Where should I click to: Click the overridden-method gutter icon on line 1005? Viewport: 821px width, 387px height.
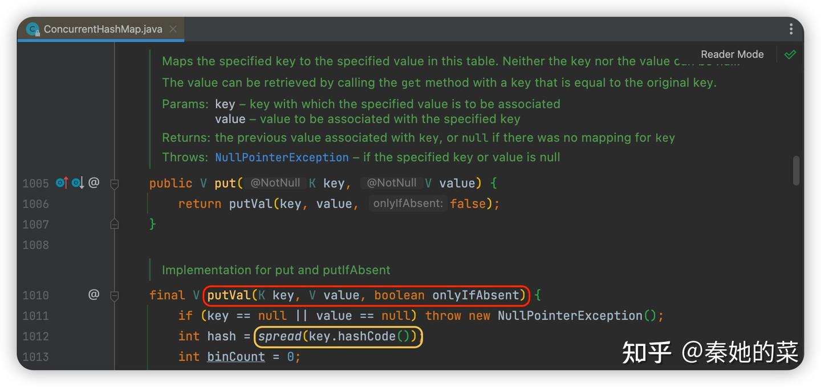pyautogui.click(x=78, y=183)
